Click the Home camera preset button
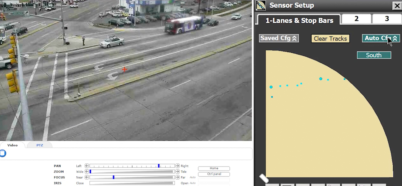Image resolution: width=402 pixels, height=186 pixels. pyautogui.click(x=214, y=168)
